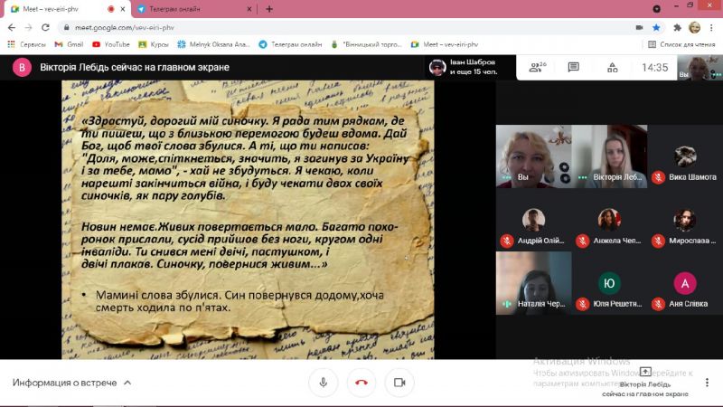Open a new browser tab

(x=269, y=9)
